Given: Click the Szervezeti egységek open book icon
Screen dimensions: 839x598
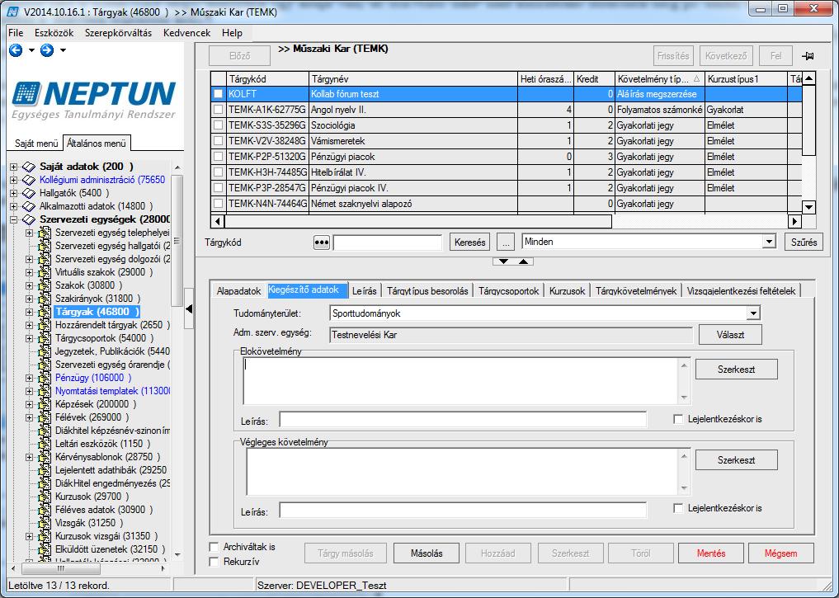Looking at the screenshot, I should (x=29, y=219).
